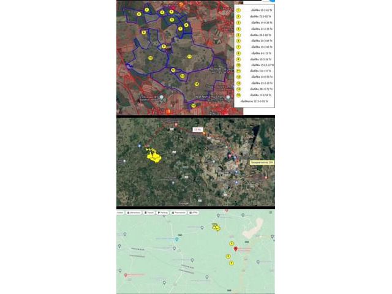Click yellow marker 1 on the bottom map
Viewport: 392px width, 294px height.
[232, 263]
